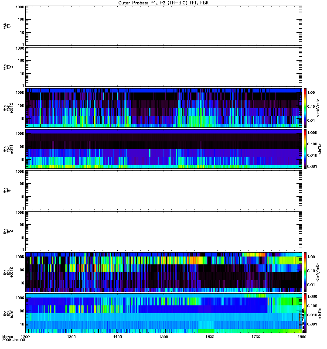327x349 pixels.
Task: Click the <|mV/m|> unit label of thb edc12 color bar
Action: 317,108
